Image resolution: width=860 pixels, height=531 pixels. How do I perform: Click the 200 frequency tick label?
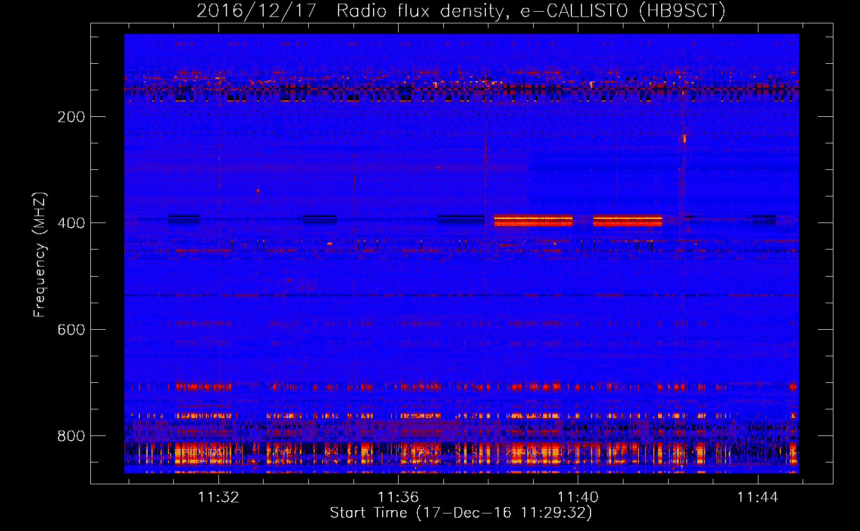pyautogui.click(x=71, y=117)
